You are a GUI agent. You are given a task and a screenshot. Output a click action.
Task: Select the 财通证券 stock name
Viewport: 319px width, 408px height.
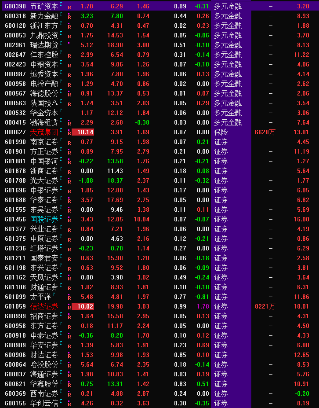click(44, 287)
